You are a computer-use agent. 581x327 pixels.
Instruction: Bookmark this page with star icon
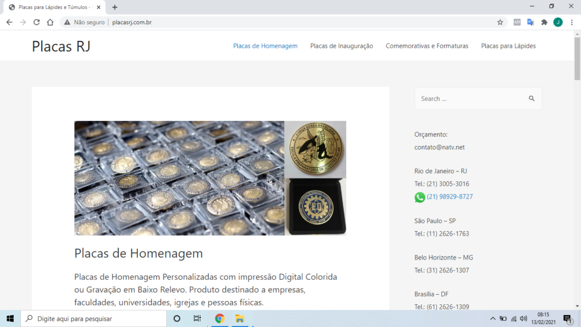[500, 22]
